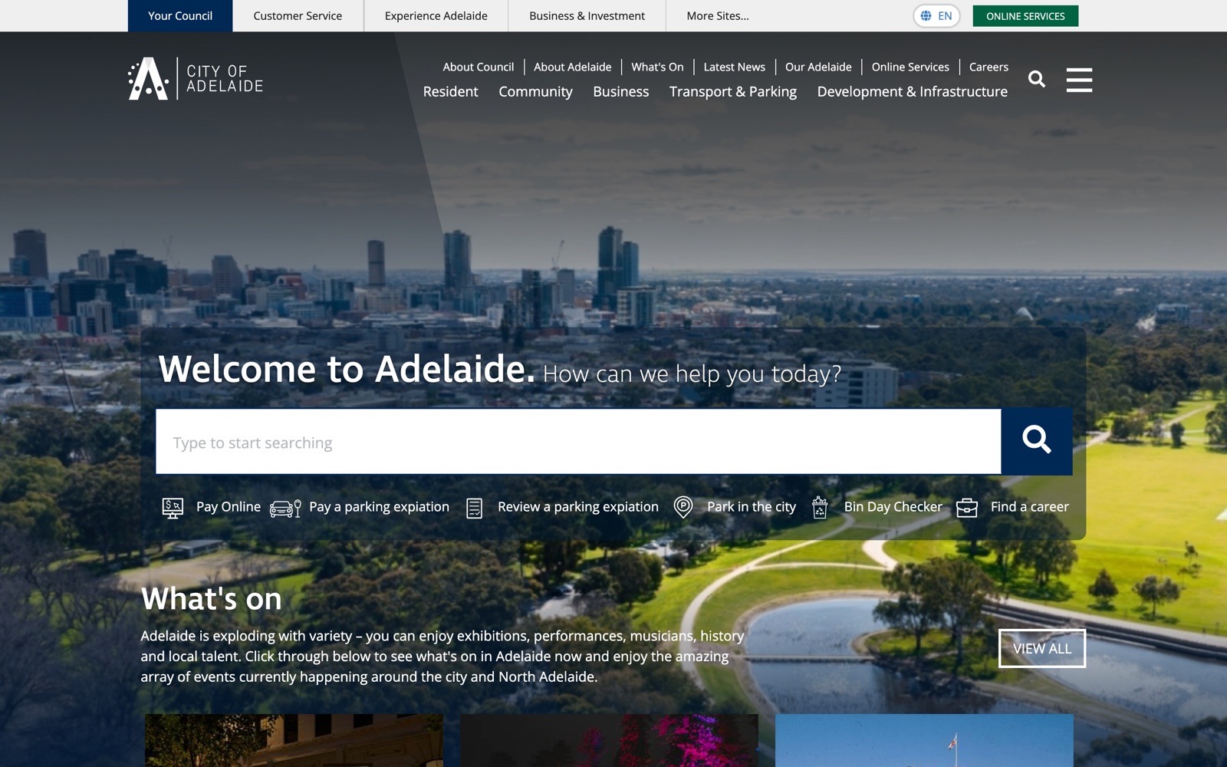The image size is (1227, 767).
Task: Open the hamburger menu icon
Action: (1079, 80)
